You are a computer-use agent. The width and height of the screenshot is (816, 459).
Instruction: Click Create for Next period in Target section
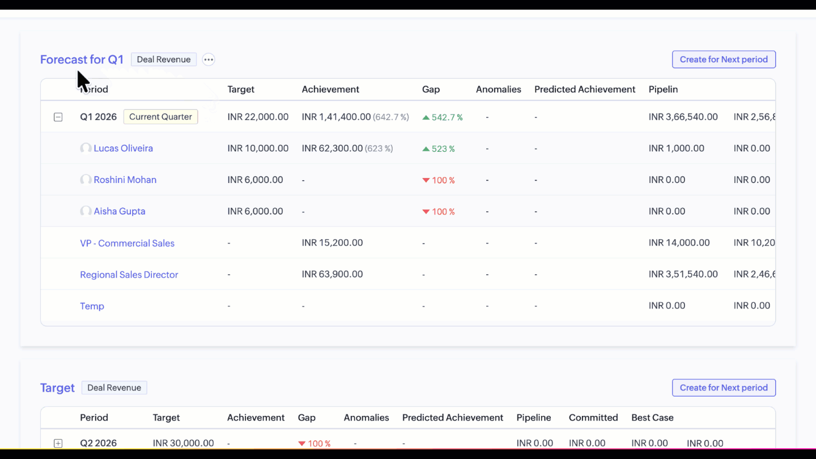(724, 388)
